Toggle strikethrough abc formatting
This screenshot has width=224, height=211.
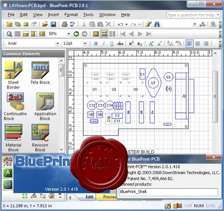120,44
